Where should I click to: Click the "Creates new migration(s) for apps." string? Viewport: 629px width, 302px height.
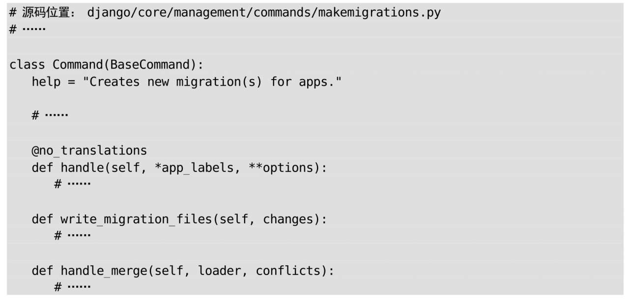coord(216,82)
